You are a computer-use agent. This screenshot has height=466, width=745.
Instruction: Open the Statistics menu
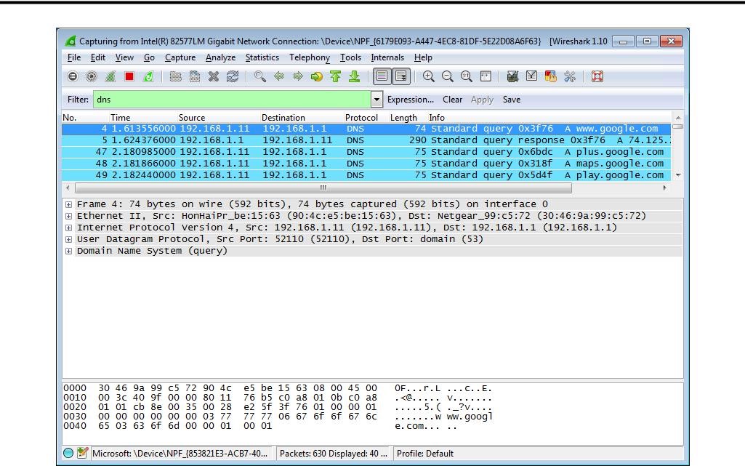[262, 57]
